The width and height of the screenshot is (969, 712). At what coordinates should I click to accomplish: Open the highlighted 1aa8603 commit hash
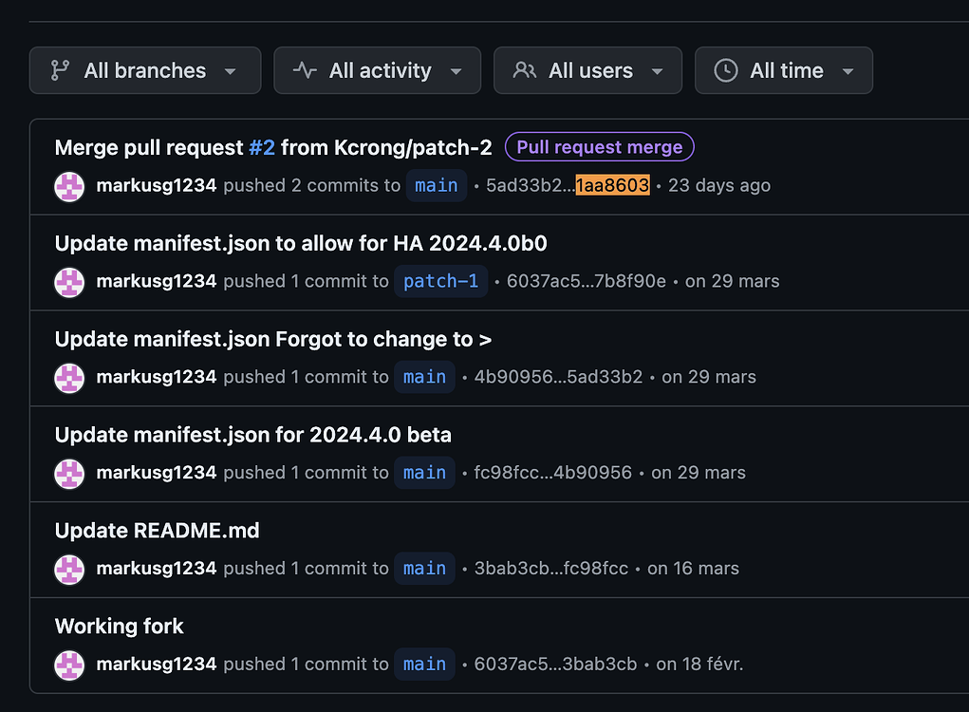612,185
